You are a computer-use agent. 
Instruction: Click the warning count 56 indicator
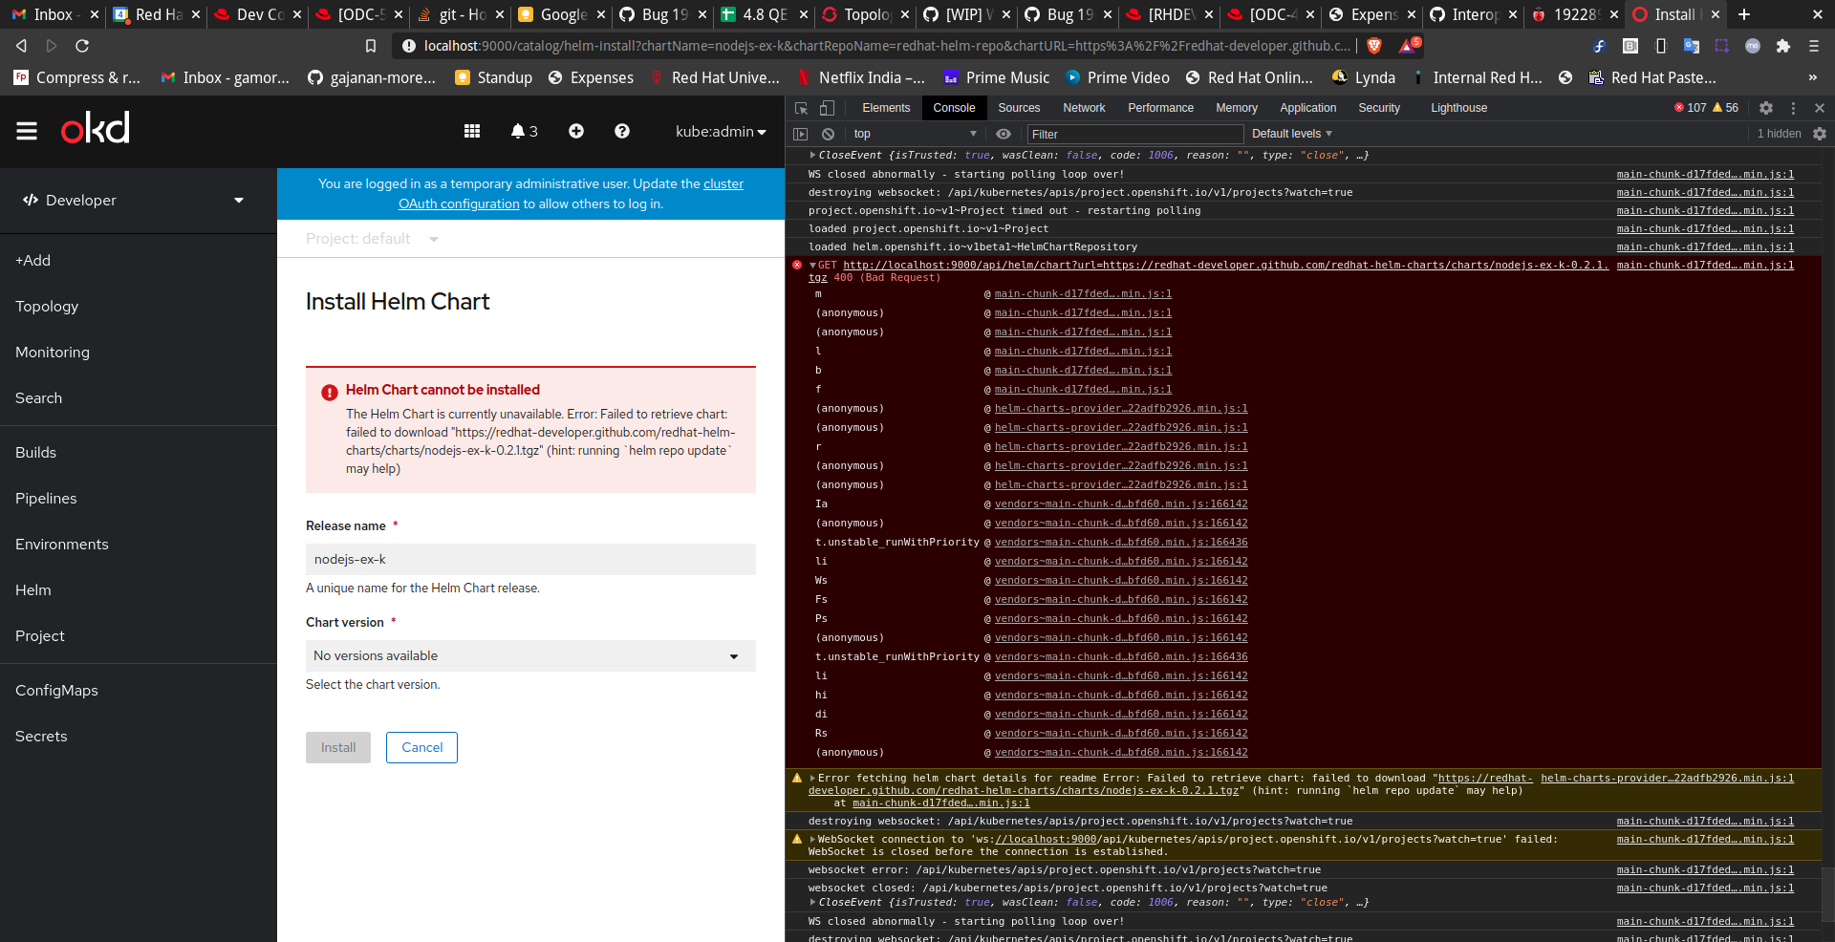[x=1725, y=108]
